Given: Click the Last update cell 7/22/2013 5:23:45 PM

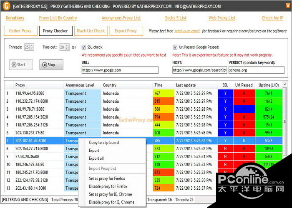Looking at the screenshot, I should (x=194, y=133).
